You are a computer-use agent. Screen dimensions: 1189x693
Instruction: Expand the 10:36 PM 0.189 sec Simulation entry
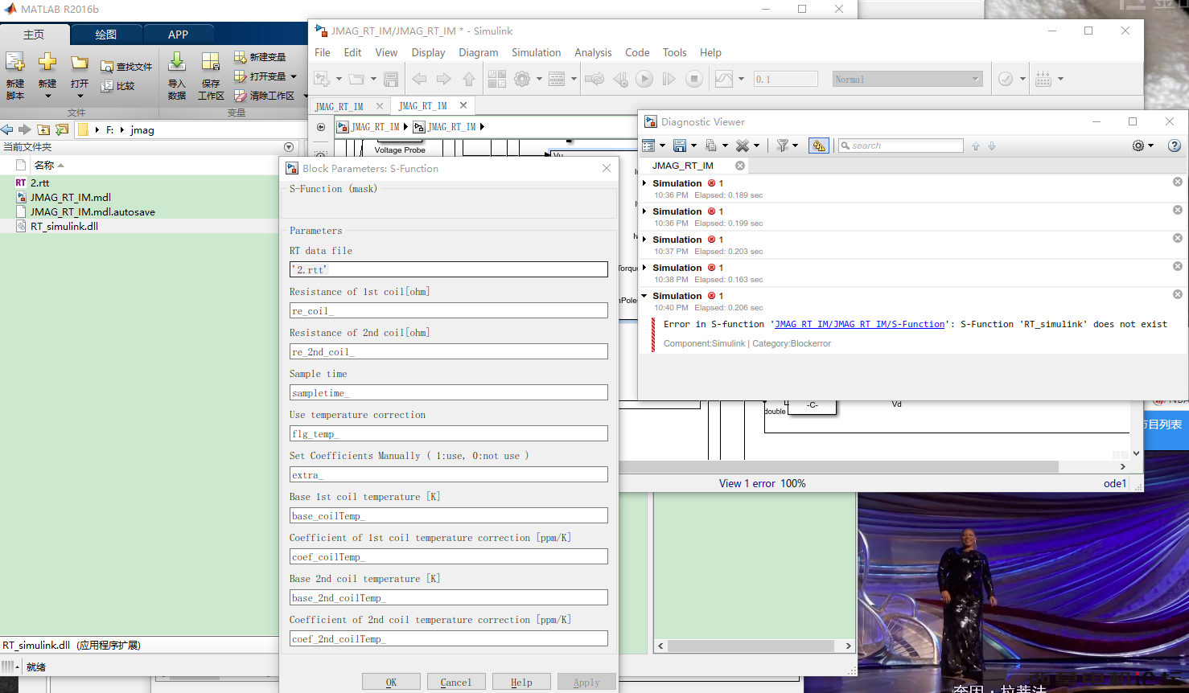tap(644, 183)
